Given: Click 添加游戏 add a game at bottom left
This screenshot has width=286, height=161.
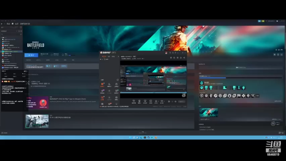Looking at the screenshot, I should tap(4, 133).
